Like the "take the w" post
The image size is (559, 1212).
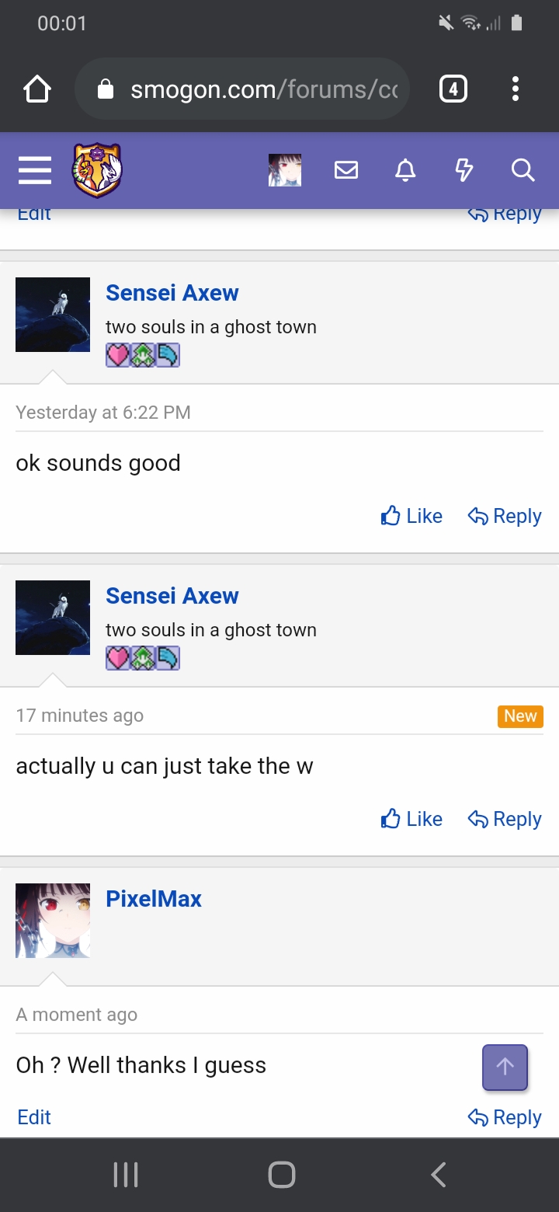click(x=412, y=819)
